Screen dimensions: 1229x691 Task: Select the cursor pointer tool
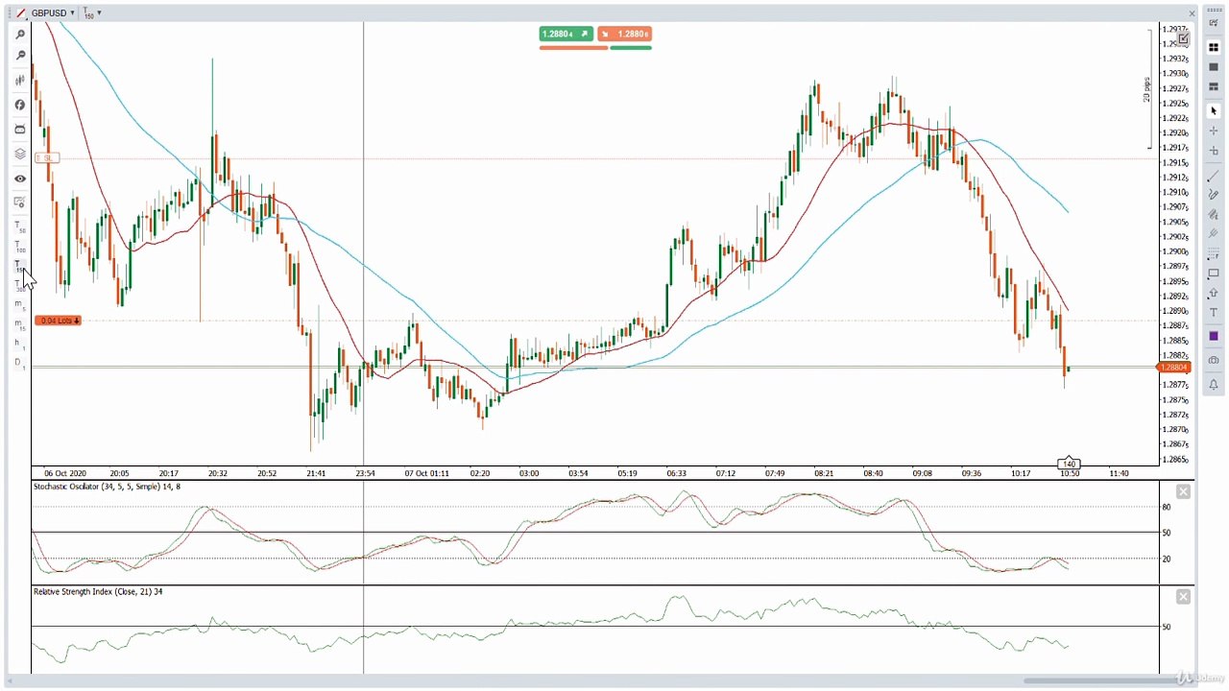[x=1214, y=111]
